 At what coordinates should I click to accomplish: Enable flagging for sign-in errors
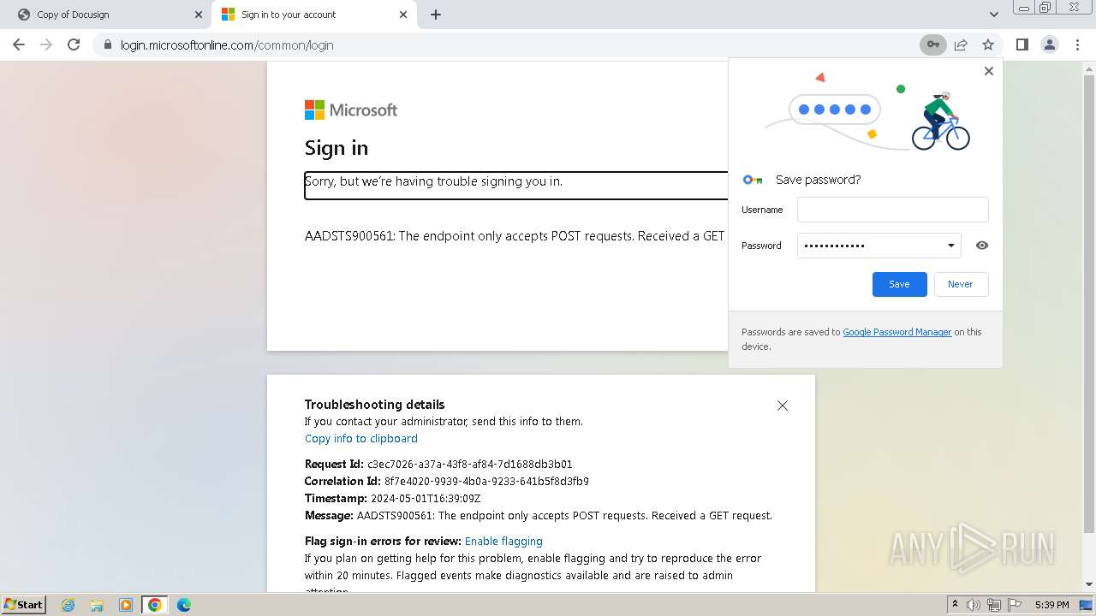click(x=503, y=541)
